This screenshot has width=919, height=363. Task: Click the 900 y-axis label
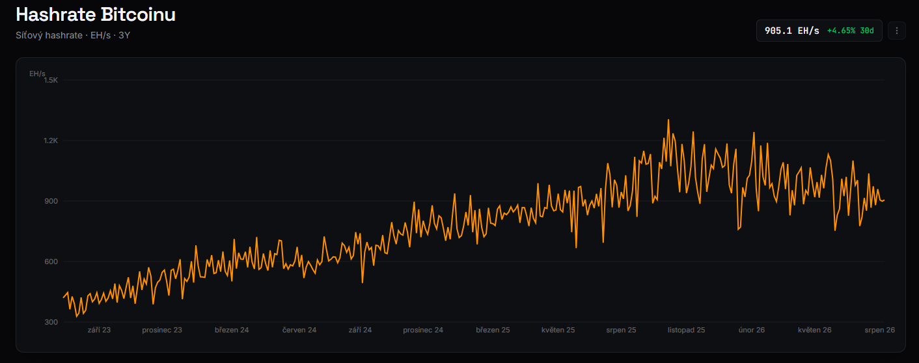(52, 202)
